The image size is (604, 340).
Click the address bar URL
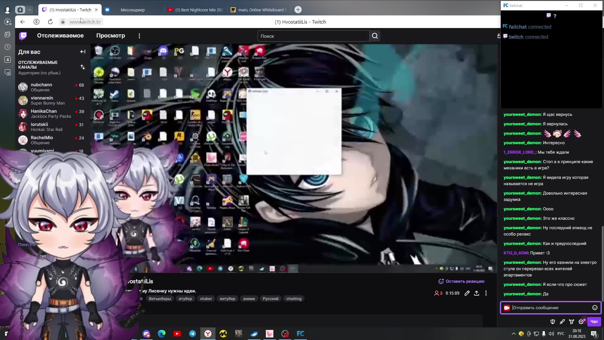(85, 22)
